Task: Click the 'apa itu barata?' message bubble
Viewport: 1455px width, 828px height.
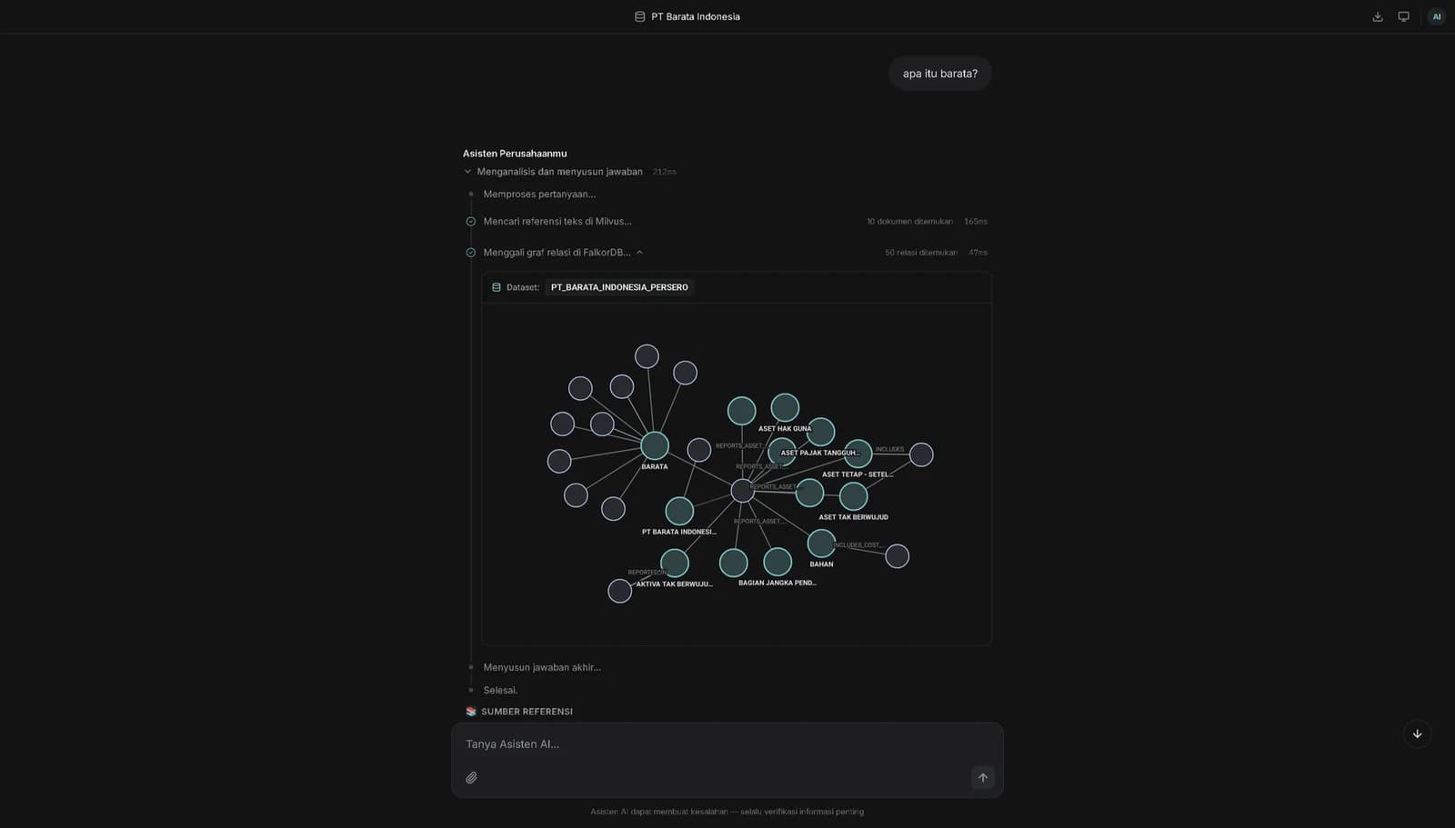Action: click(940, 74)
